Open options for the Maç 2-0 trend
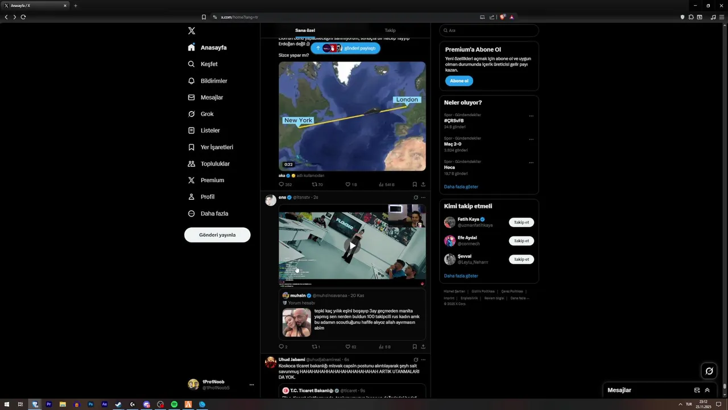This screenshot has width=728, height=410. point(531,140)
